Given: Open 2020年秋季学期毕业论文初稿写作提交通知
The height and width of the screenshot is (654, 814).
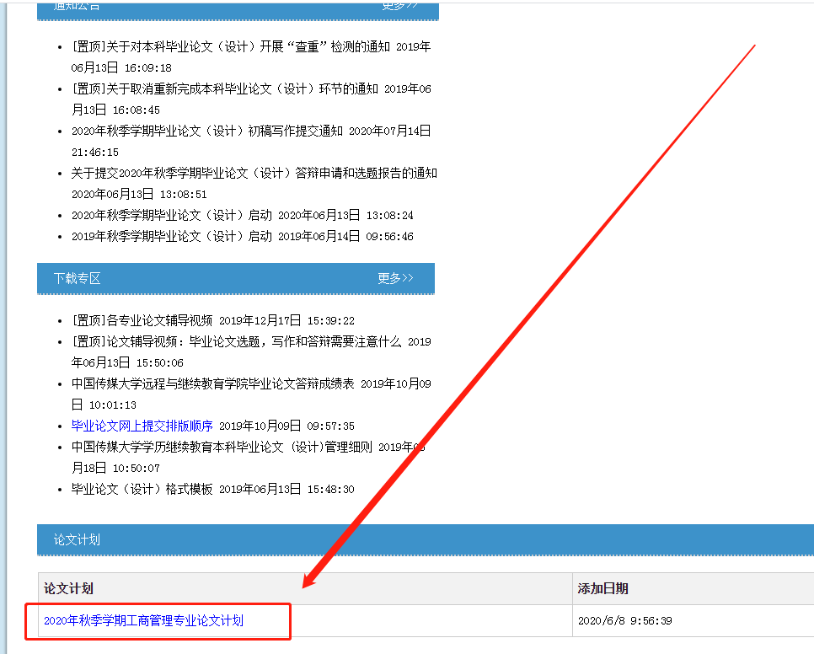Looking at the screenshot, I should pos(207,131).
